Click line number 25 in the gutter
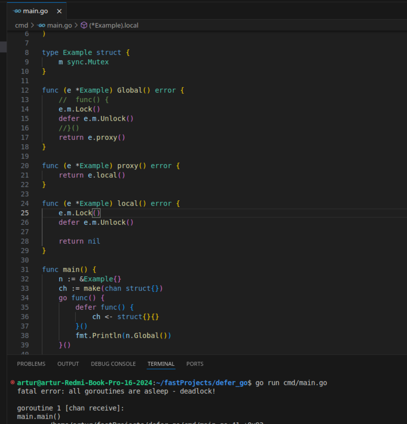This screenshot has width=407, height=424. click(x=25, y=213)
